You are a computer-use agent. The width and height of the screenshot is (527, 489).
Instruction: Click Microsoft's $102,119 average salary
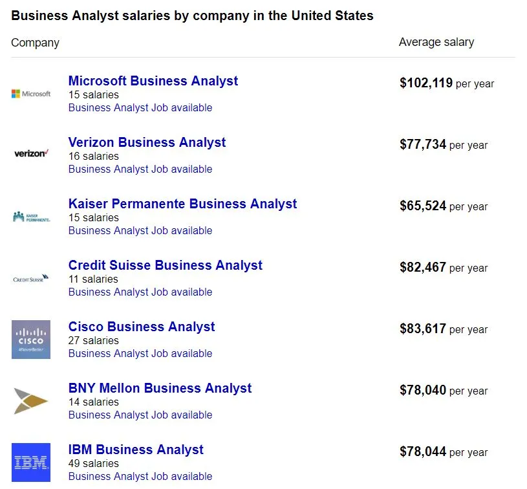[426, 83]
